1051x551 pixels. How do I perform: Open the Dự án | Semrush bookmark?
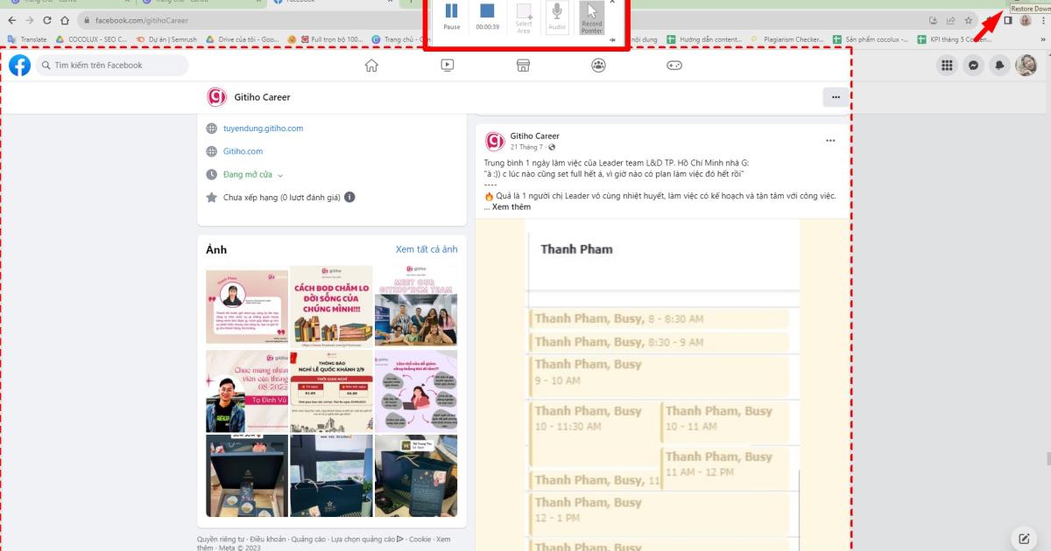point(168,39)
